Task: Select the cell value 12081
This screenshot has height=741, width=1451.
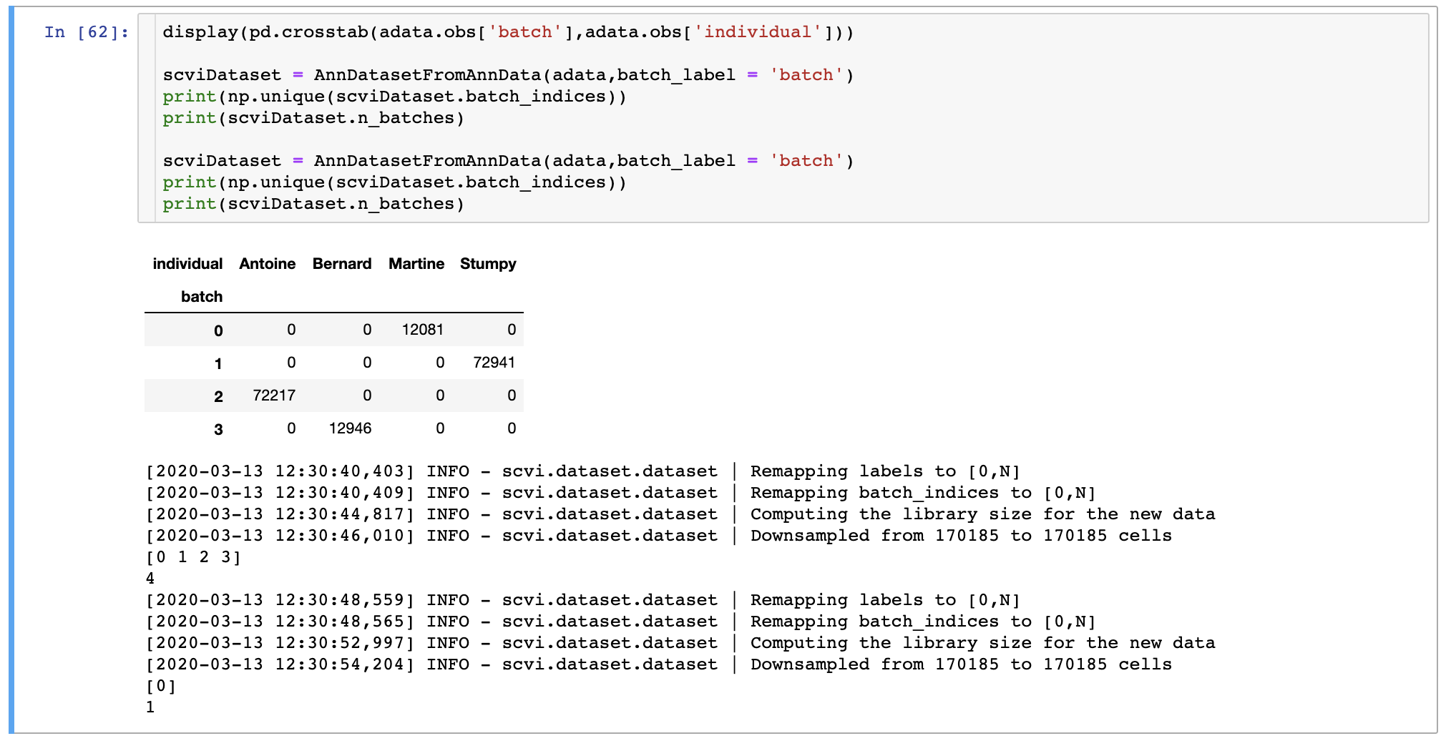Action: point(423,330)
